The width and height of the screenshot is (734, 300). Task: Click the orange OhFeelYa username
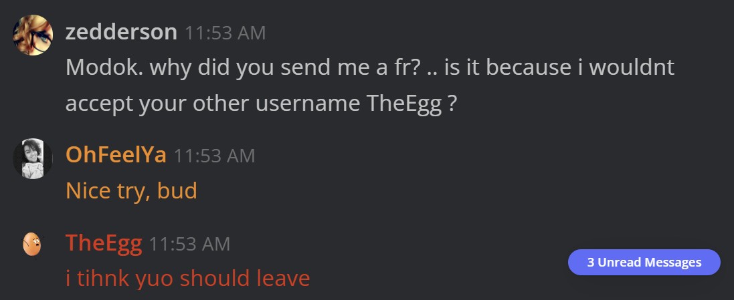coord(116,155)
